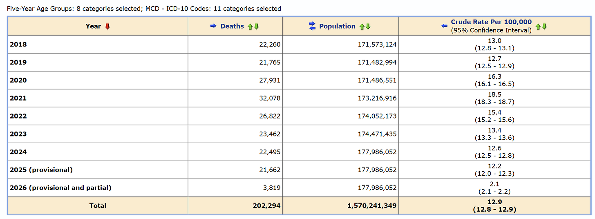This screenshot has width=595, height=219.
Task: Click total deaths value 202,294
Action: 267,206
